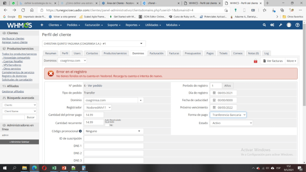Open Soporte menu

[x=114, y=25]
